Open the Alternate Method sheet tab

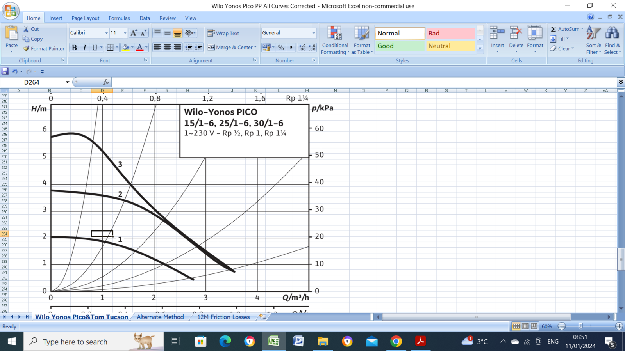coord(160,317)
